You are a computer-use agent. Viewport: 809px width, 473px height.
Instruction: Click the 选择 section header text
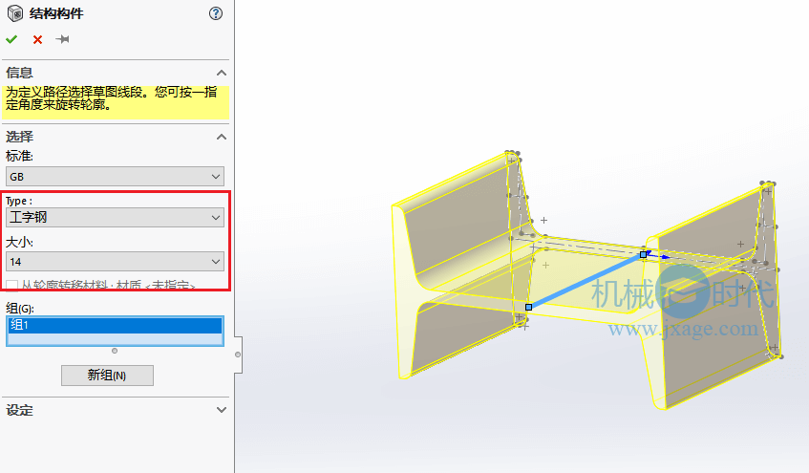click(20, 137)
